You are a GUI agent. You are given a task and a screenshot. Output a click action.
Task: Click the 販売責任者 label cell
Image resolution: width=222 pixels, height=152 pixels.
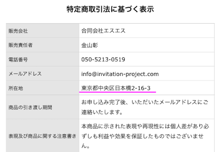coord(42,45)
